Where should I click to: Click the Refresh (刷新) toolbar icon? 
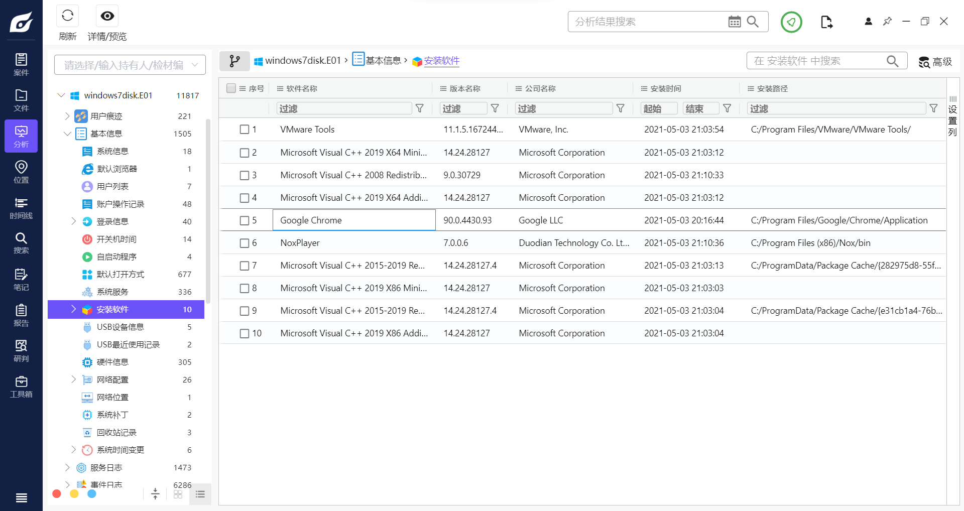[x=68, y=16]
